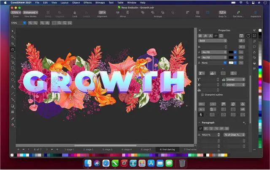This screenshot has width=270, height=170.
Task: Toggle the No Color swatch in bottom palette
Action: coord(12,155)
